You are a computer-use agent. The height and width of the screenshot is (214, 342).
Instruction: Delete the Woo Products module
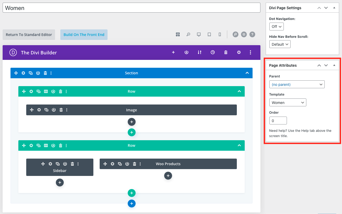coord(135,164)
